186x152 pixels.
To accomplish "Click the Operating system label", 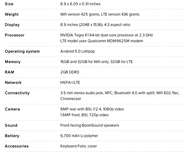I will pos(22,51).
